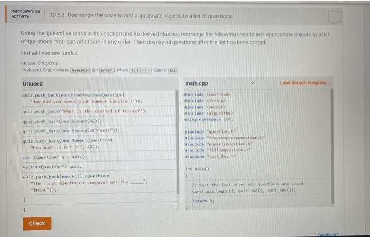Select the FillInQuestion push_back block
Screen dimensions: 370x237
click(x=99, y=183)
